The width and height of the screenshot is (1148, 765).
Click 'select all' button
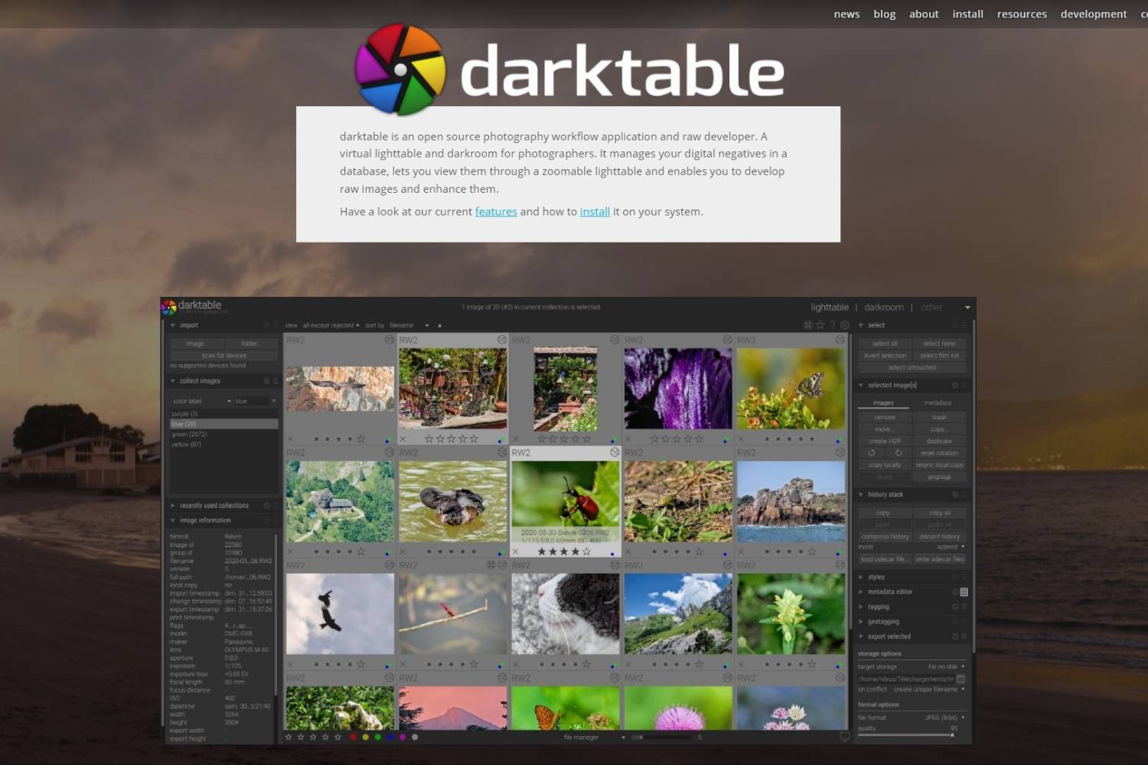(x=885, y=343)
